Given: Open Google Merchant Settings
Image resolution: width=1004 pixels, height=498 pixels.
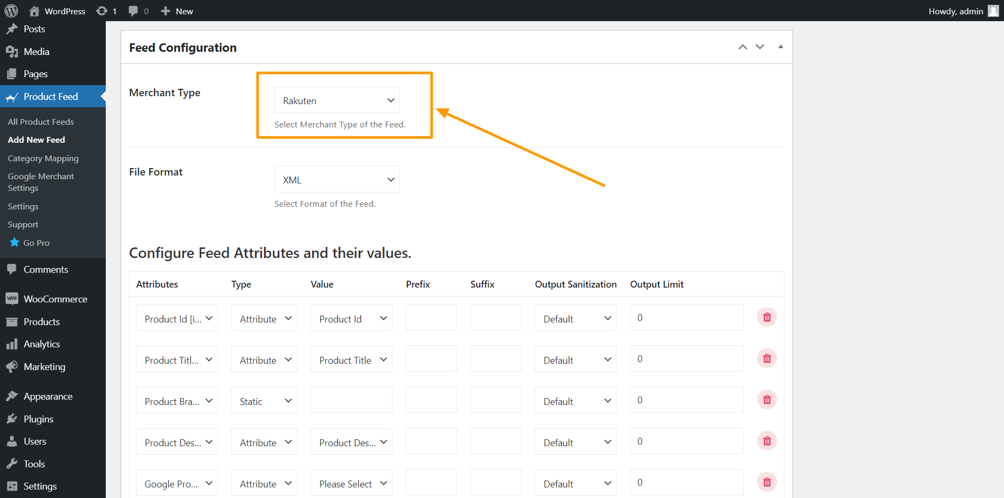Looking at the screenshot, I should pyautogui.click(x=41, y=182).
